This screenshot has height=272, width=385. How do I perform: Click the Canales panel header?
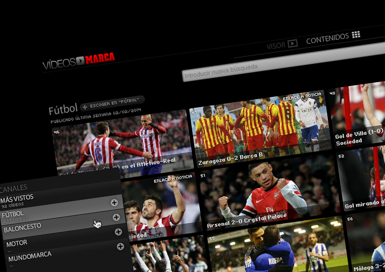(14, 189)
